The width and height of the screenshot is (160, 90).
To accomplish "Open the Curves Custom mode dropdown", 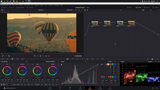I will [x=110, y=61].
